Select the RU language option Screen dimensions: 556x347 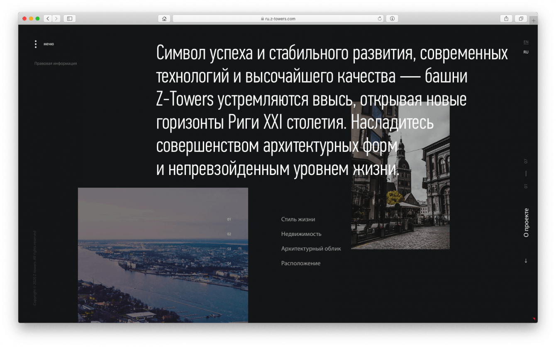[x=526, y=52]
